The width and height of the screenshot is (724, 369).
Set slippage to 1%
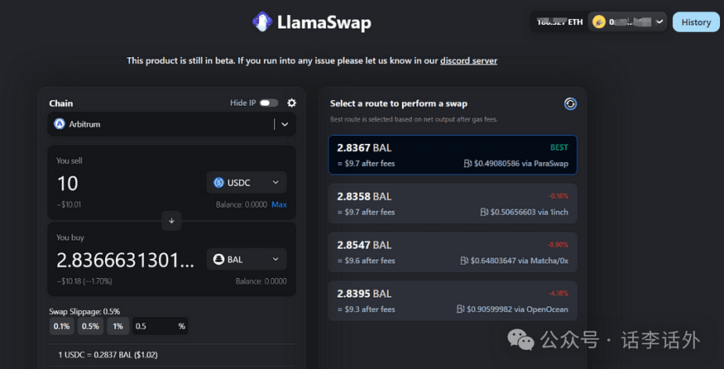coord(117,326)
